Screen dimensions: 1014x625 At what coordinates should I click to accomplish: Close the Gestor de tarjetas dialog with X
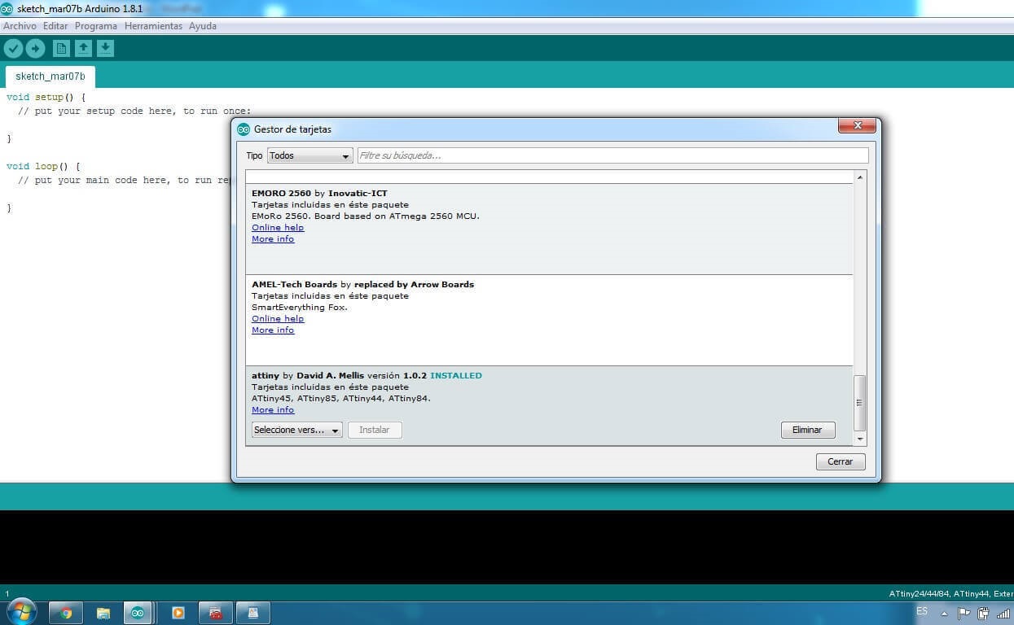(857, 126)
